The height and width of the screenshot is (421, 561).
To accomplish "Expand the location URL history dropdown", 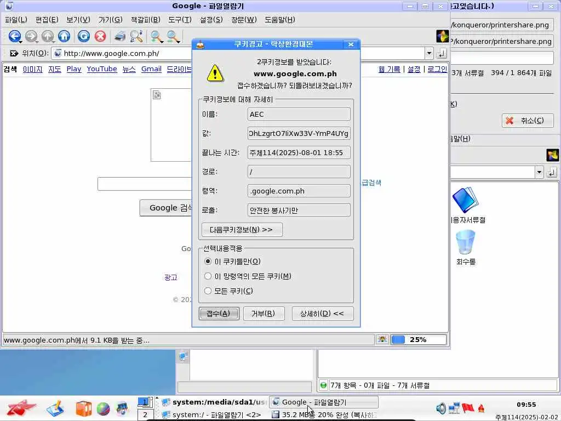I will [x=429, y=53].
